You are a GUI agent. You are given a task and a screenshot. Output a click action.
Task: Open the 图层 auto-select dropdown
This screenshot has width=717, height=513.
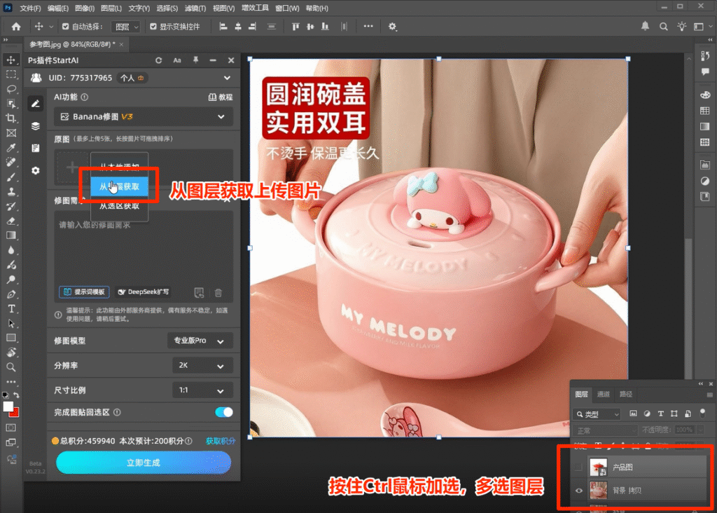(x=126, y=27)
